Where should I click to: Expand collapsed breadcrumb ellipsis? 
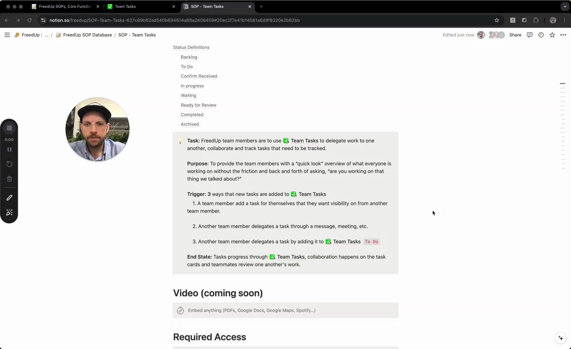pyautogui.click(x=47, y=35)
